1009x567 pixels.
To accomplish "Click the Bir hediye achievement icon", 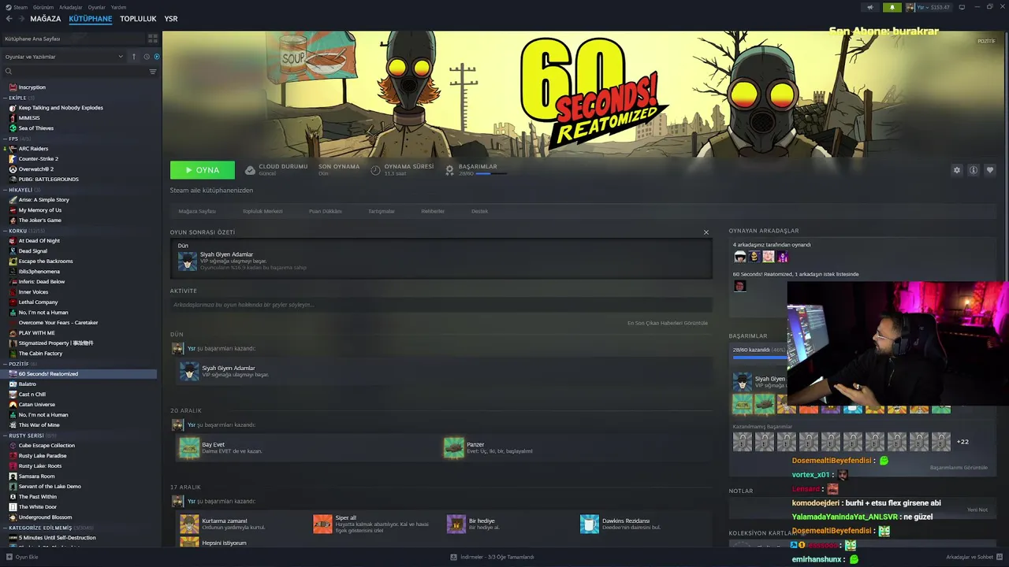I will pos(456,524).
